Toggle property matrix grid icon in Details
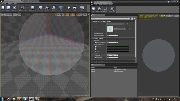This screenshot has height=101, width=180. [132, 19]
